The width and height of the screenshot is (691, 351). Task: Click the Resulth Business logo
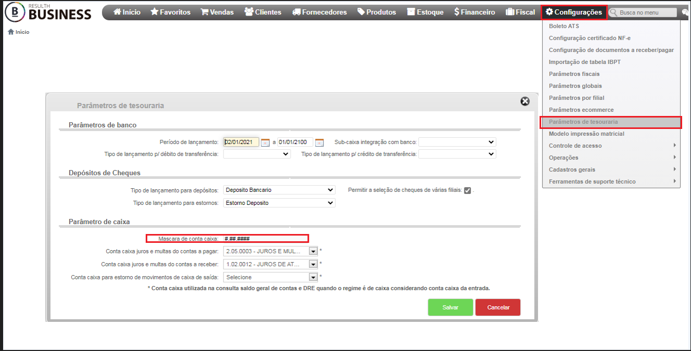(x=48, y=12)
